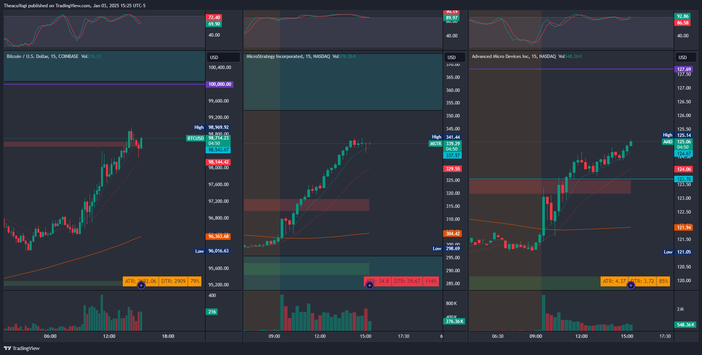Click the red 86.58 oscillator value
This screenshot has width=702, height=355.
coord(683,23)
